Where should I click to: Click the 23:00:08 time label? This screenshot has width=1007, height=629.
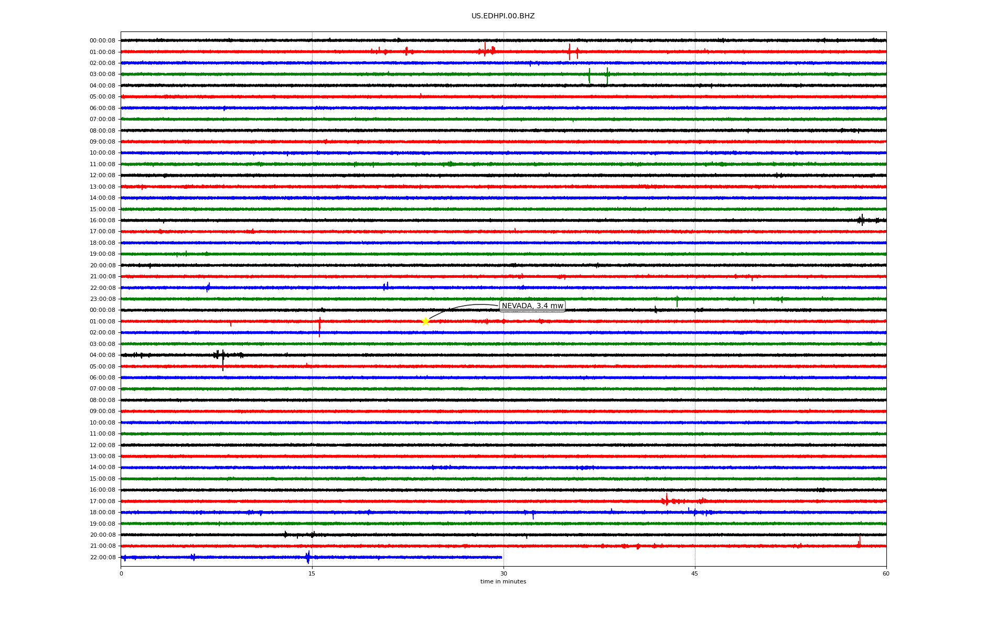tap(102, 299)
